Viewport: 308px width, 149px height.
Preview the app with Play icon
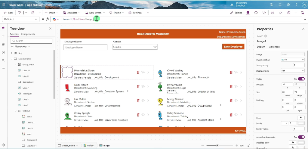coord(281,13)
